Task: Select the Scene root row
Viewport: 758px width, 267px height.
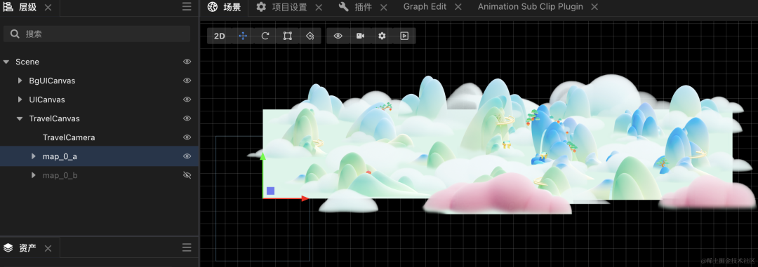Action: point(99,62)
